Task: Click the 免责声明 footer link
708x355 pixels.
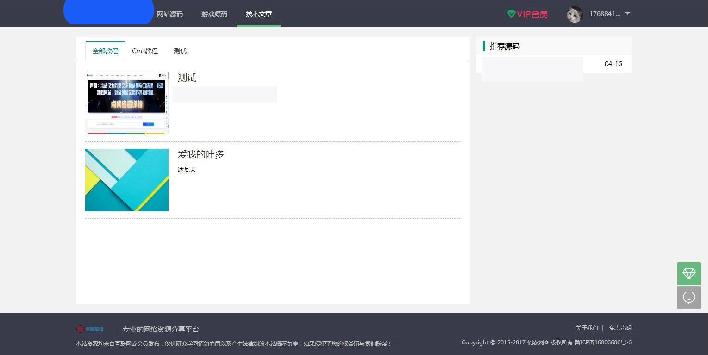Action: 620,328
